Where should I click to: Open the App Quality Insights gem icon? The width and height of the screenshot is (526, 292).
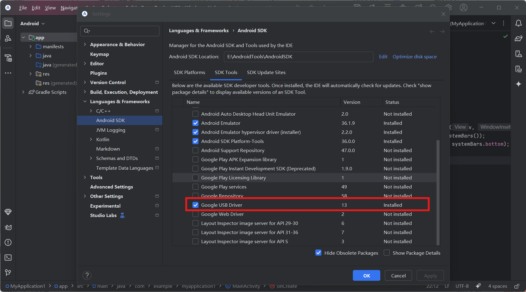(8, 212)
